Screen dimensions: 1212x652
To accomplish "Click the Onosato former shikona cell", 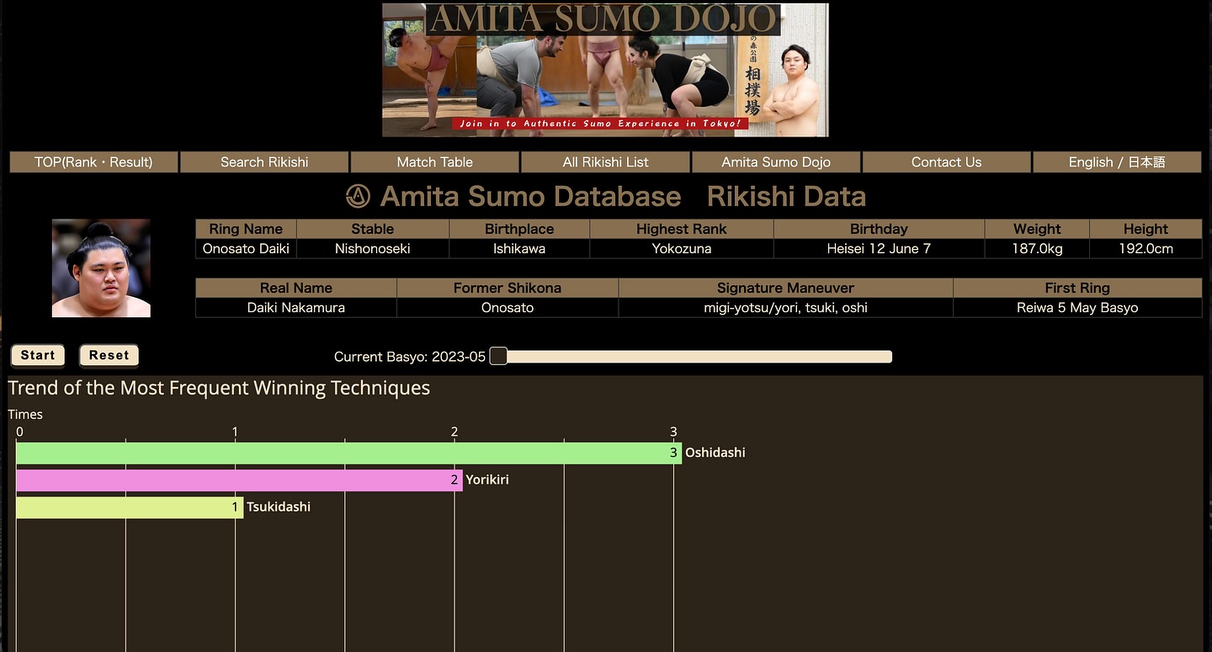I will tap(508, 307).
